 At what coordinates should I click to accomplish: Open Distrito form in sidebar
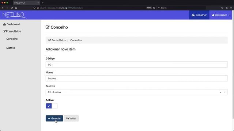[11, 48]
